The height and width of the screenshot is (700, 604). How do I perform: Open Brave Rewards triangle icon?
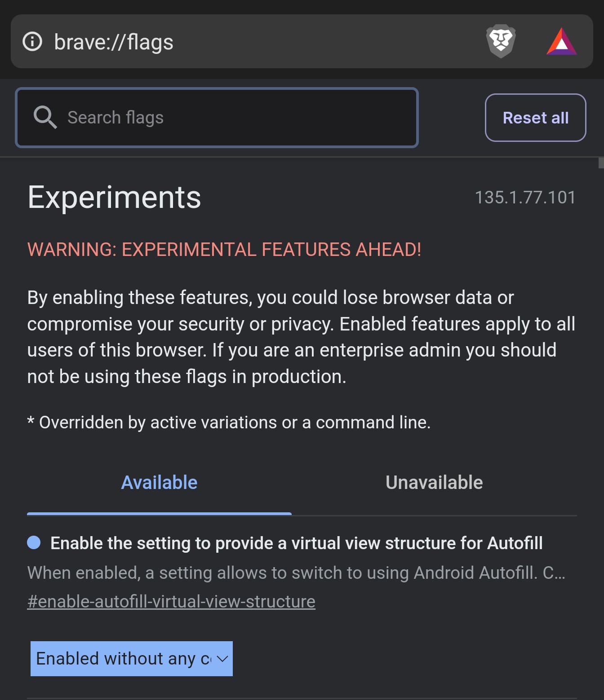[x=561, y=42]
